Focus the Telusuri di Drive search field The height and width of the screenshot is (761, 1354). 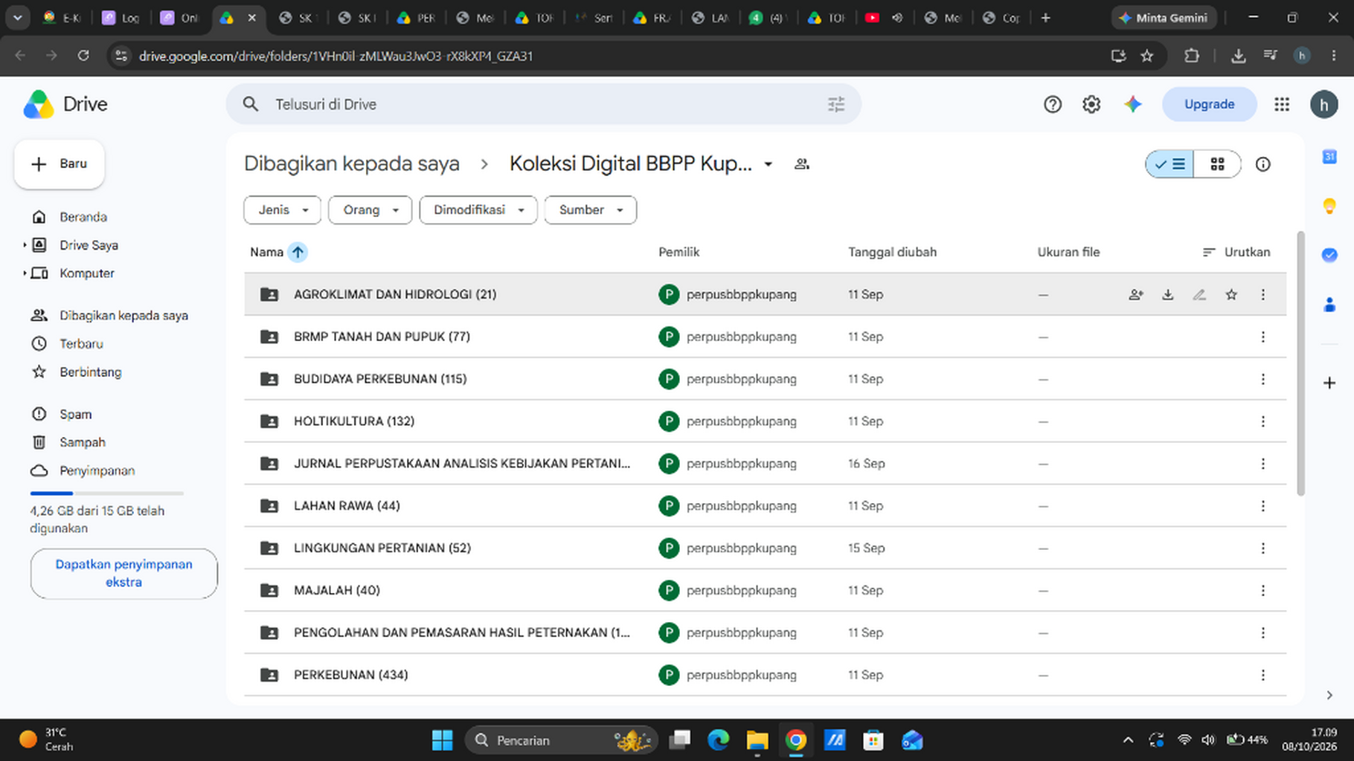(x=543, y=105)
